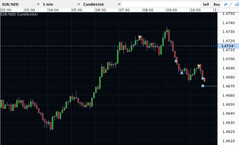Click the 05:00 time axis label
The height and width of the screenshot is (145, 239).
(77, 10)
